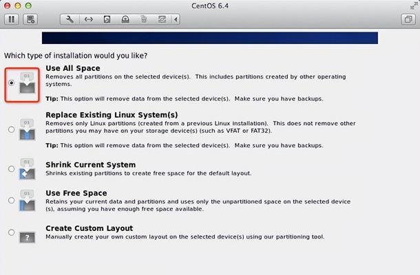Click the Unity view icon at right
Image resolution: width=420 pixels, height=275 pixels.
click(x=408, y=19)
